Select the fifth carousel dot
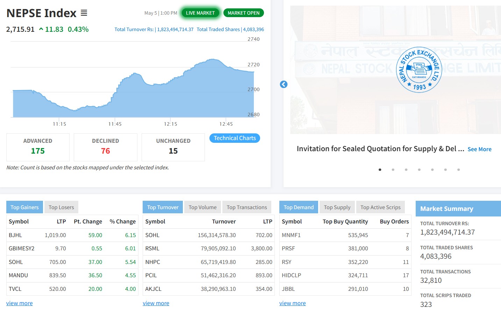 (432, 170)
